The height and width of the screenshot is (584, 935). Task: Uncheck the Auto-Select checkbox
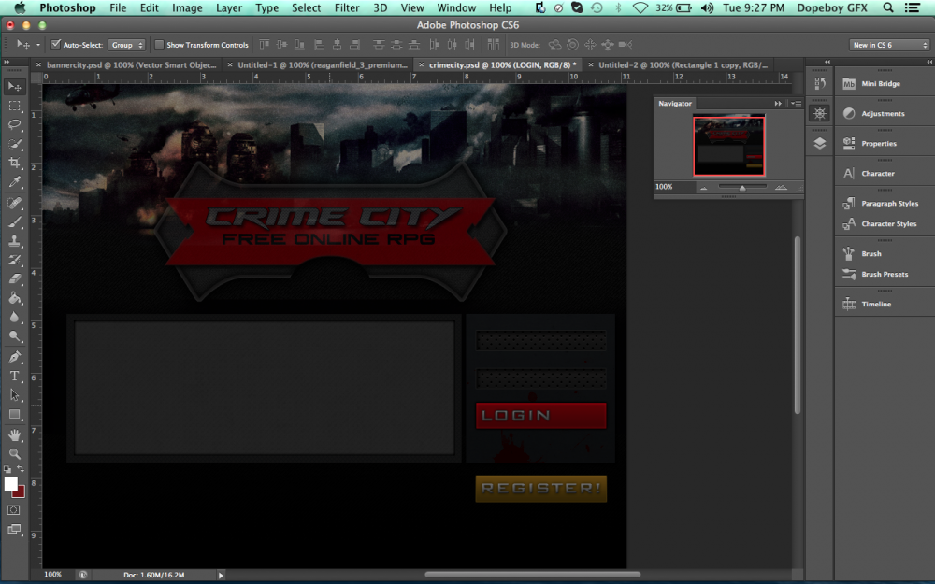tap(56, 45)
